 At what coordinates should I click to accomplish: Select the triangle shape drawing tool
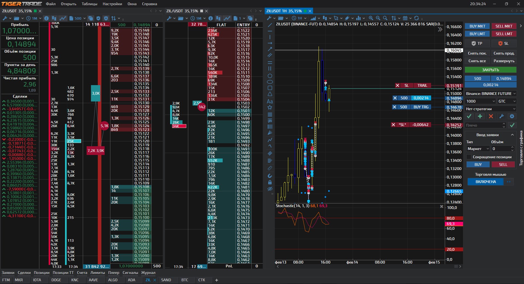tap(270, 94)
